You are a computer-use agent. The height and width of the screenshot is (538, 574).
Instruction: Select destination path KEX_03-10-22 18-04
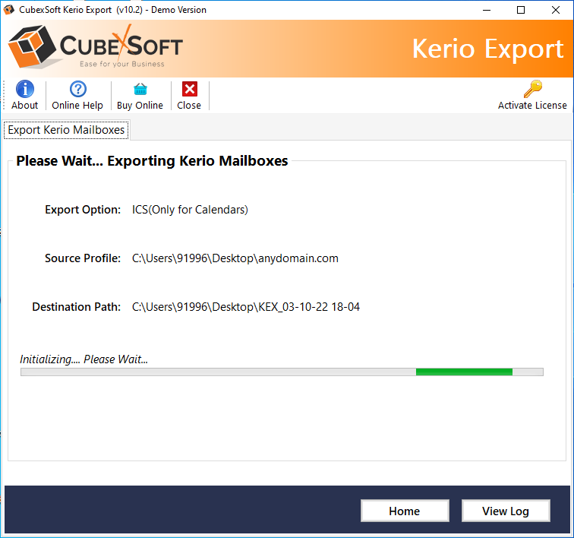(x=246, y=307)
